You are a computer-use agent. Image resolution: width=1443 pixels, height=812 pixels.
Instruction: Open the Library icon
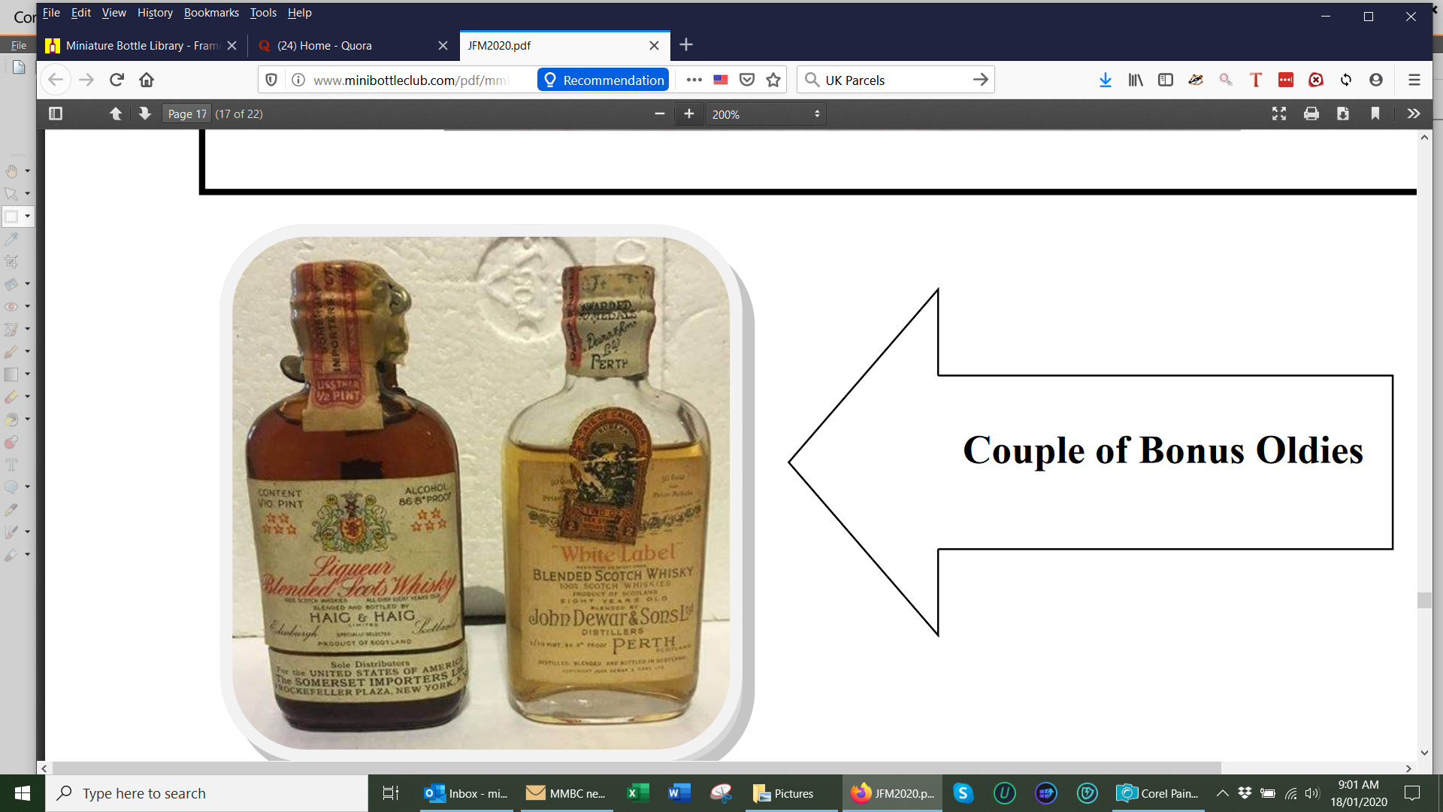click(1136, 80)
